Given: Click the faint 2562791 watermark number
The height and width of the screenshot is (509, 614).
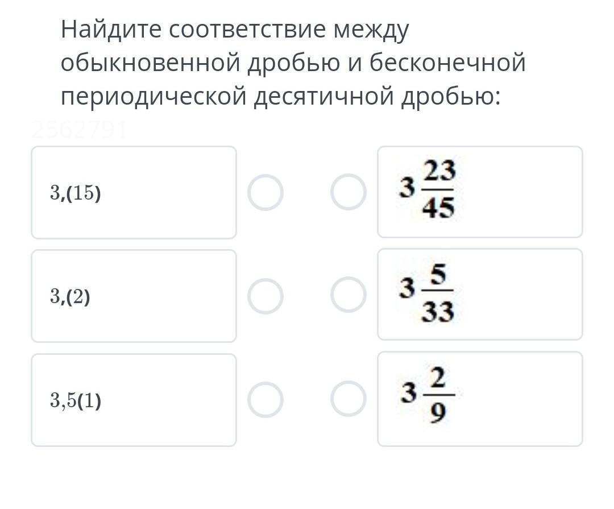Looking at the screenshot, I should pyautogui.click(x=80, y=130).
